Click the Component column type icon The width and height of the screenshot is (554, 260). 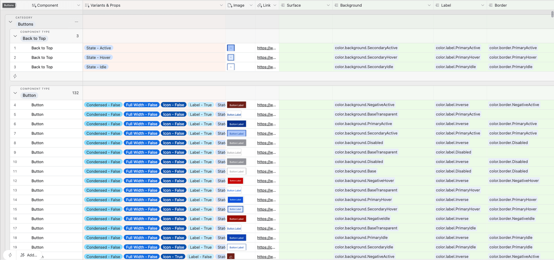pos(34,5)
